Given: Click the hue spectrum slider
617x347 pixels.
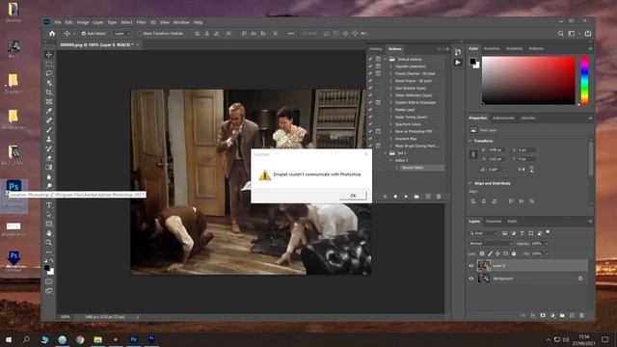Looking at the screenshot, I should pyautogui.click(x=585, y=81).
